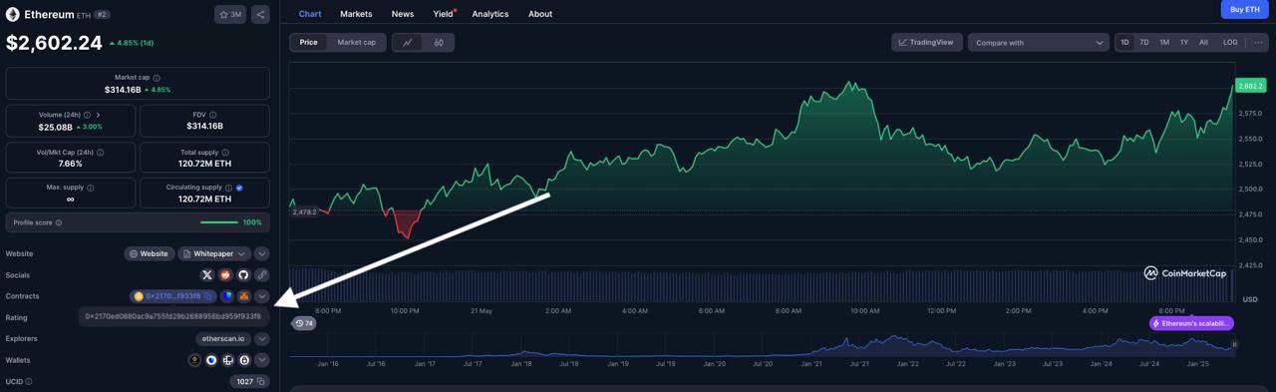The height and width of the screenshot is (392, 1276).
Task: Select the line chart view icon
Action: 408,42
